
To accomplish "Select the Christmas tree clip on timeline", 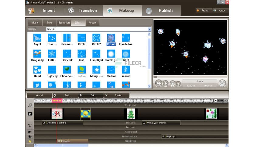I will click(131, 114).
